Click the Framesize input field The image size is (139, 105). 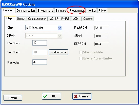39,62
